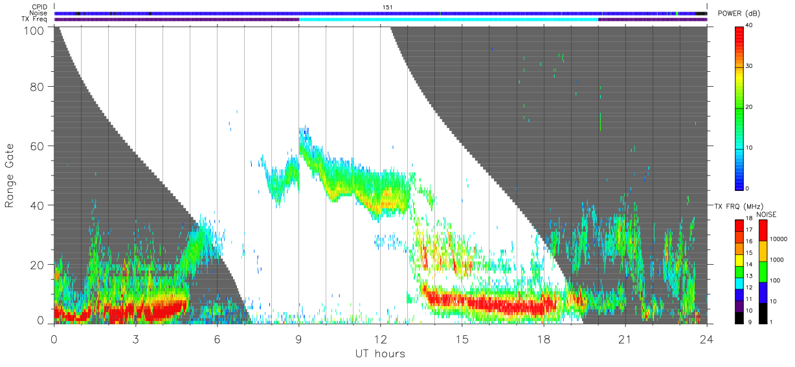Click the CPID label above the plot
This screenshot has width=795, height=367.
(x=40, y=7)
